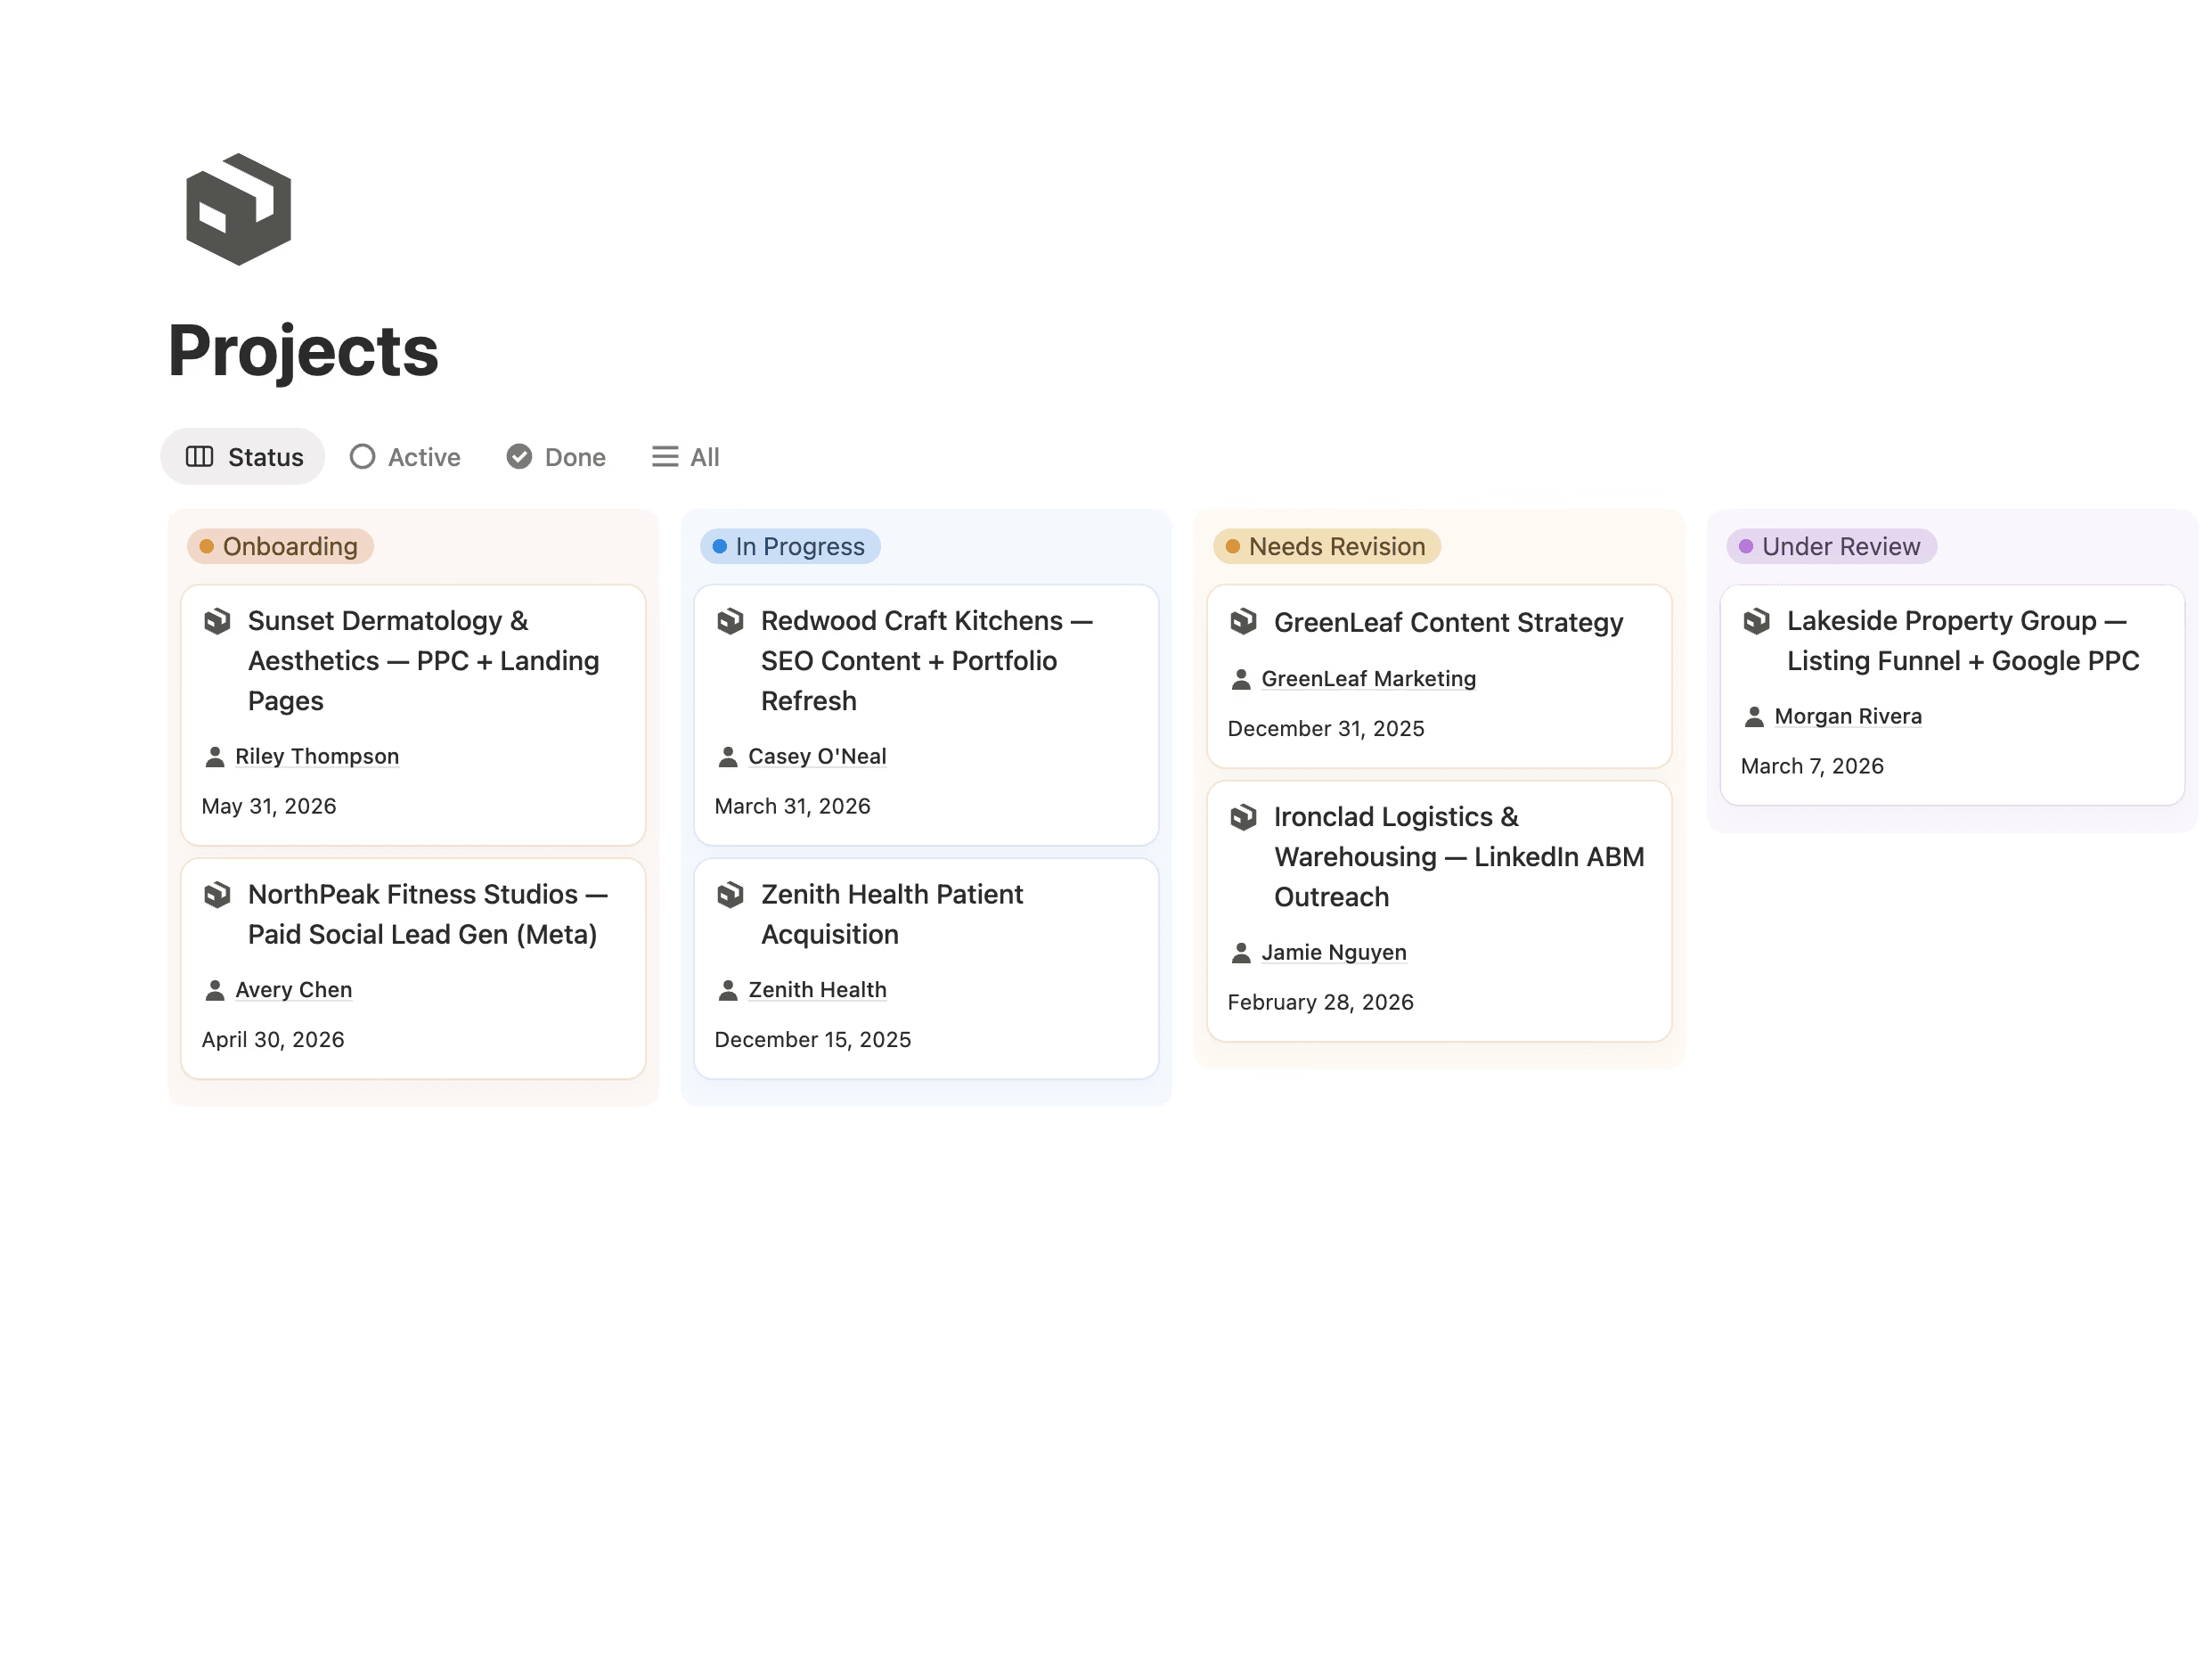Viewport: 2212px width, 1678px height.
Task: Open Jamie Nguyen contact link
Action: pos(1333,953)
